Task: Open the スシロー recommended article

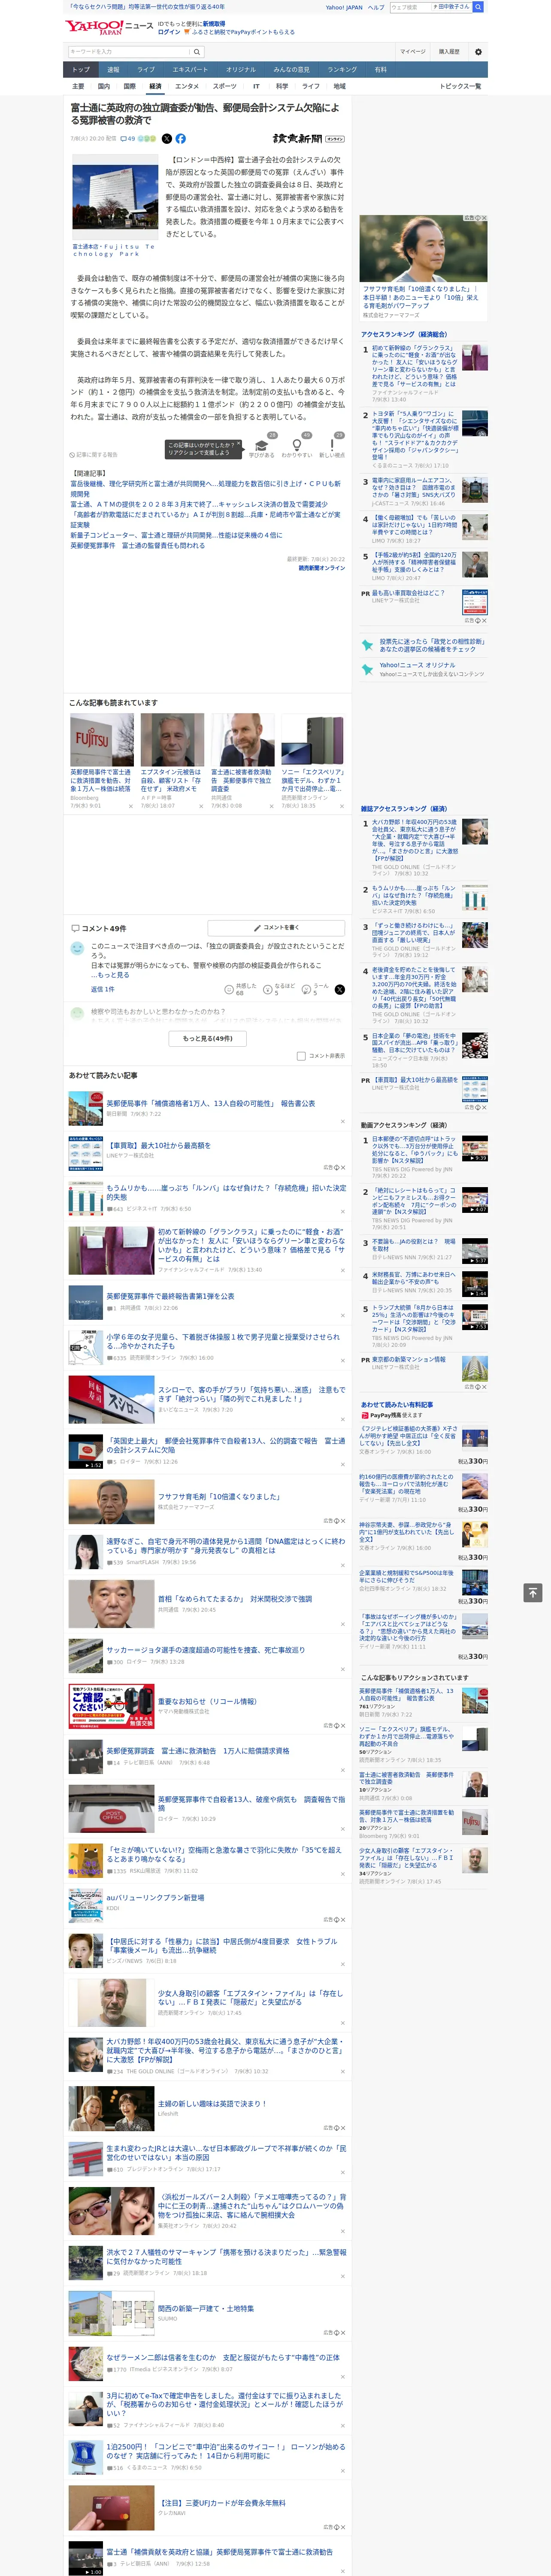Action: 251,1394
